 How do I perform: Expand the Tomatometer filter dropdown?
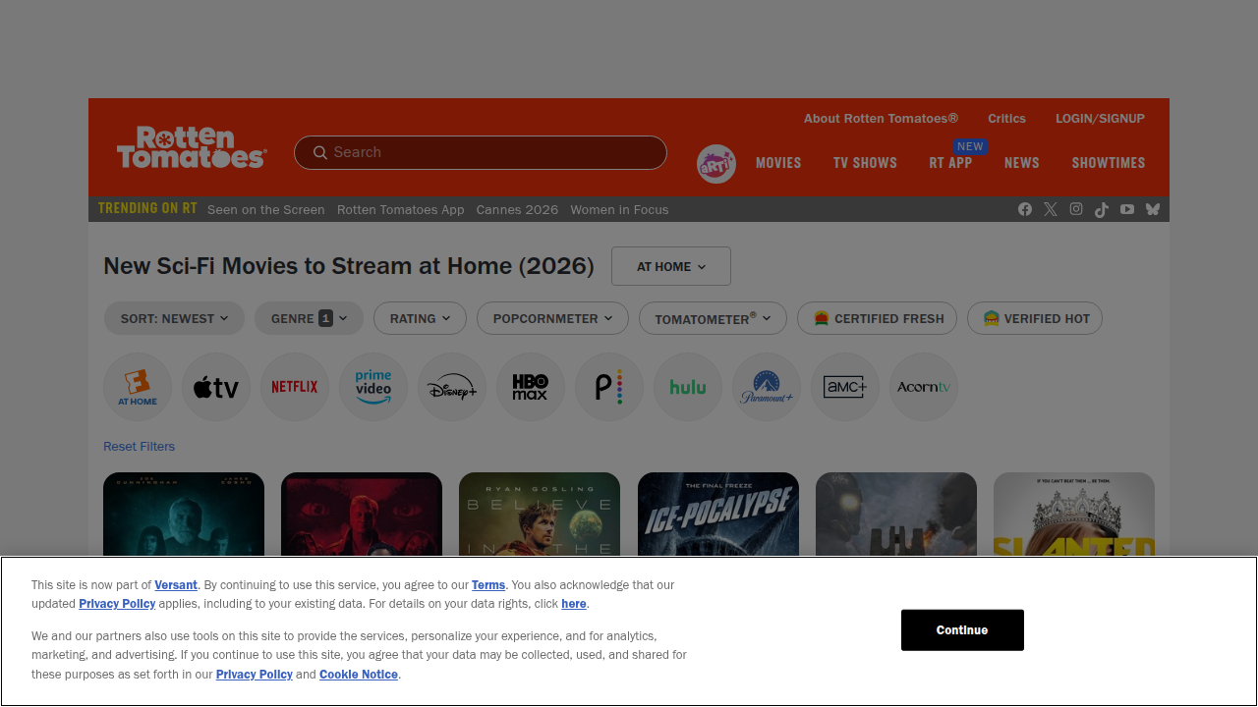click(713, 318)
